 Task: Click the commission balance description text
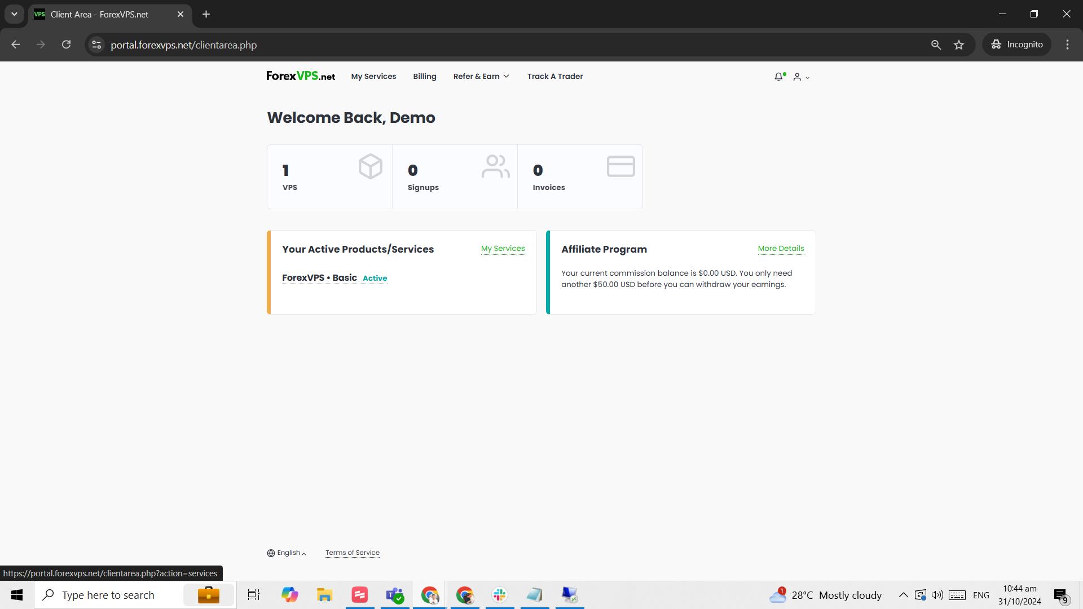click(677, 279)
